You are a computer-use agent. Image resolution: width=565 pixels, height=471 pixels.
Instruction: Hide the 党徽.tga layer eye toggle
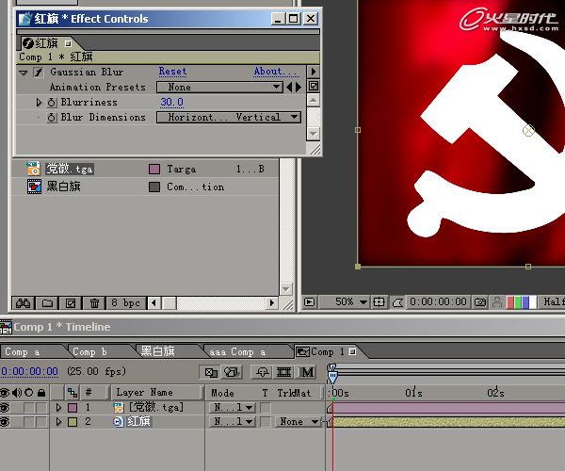click(x=5, y=408)
